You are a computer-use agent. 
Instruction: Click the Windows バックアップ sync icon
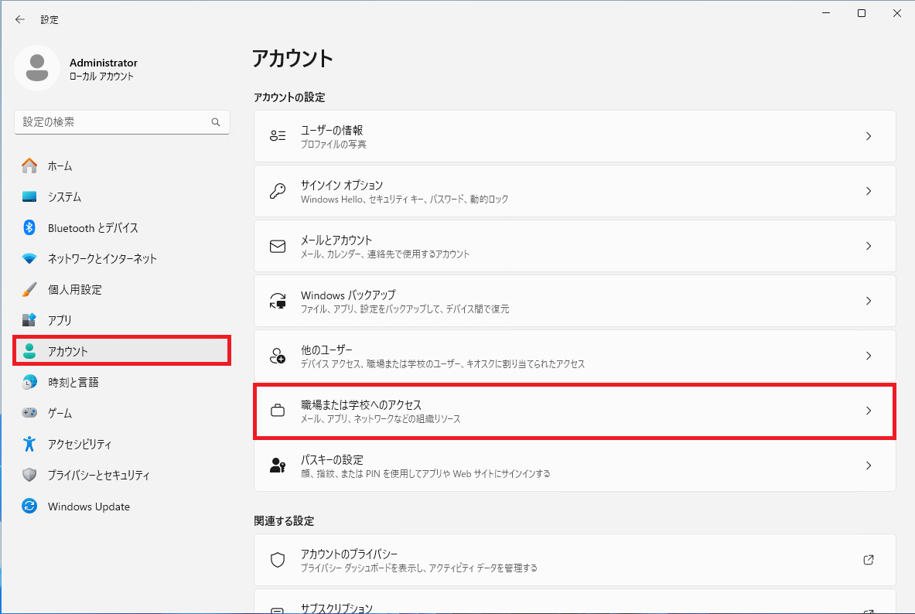pyautogui.click(x=278, y=301)
